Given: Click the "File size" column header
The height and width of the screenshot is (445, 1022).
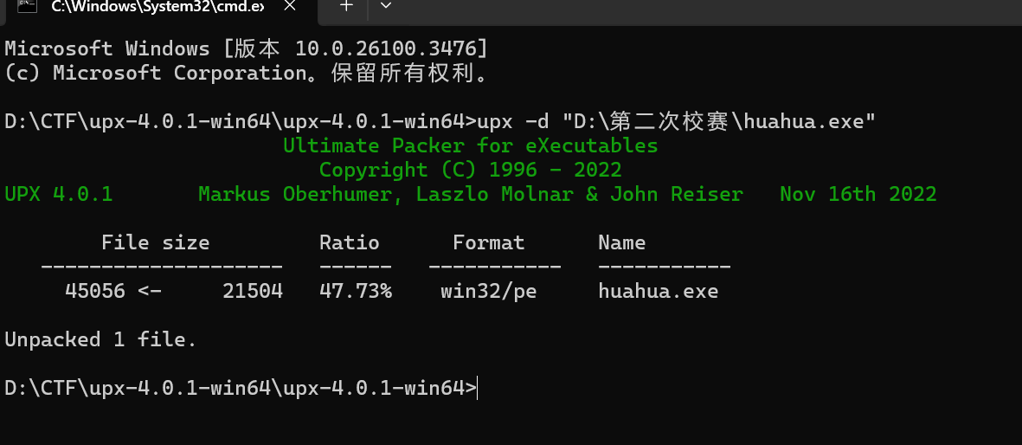Looking at the screenshot, I should pos(155,242).
